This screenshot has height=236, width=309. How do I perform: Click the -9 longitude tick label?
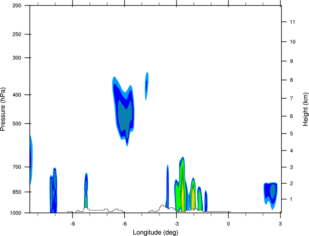pos(72,224)
